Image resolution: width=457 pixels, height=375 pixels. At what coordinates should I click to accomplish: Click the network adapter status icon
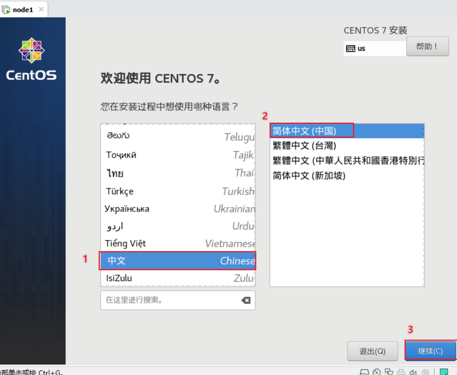tap(389, 372)
